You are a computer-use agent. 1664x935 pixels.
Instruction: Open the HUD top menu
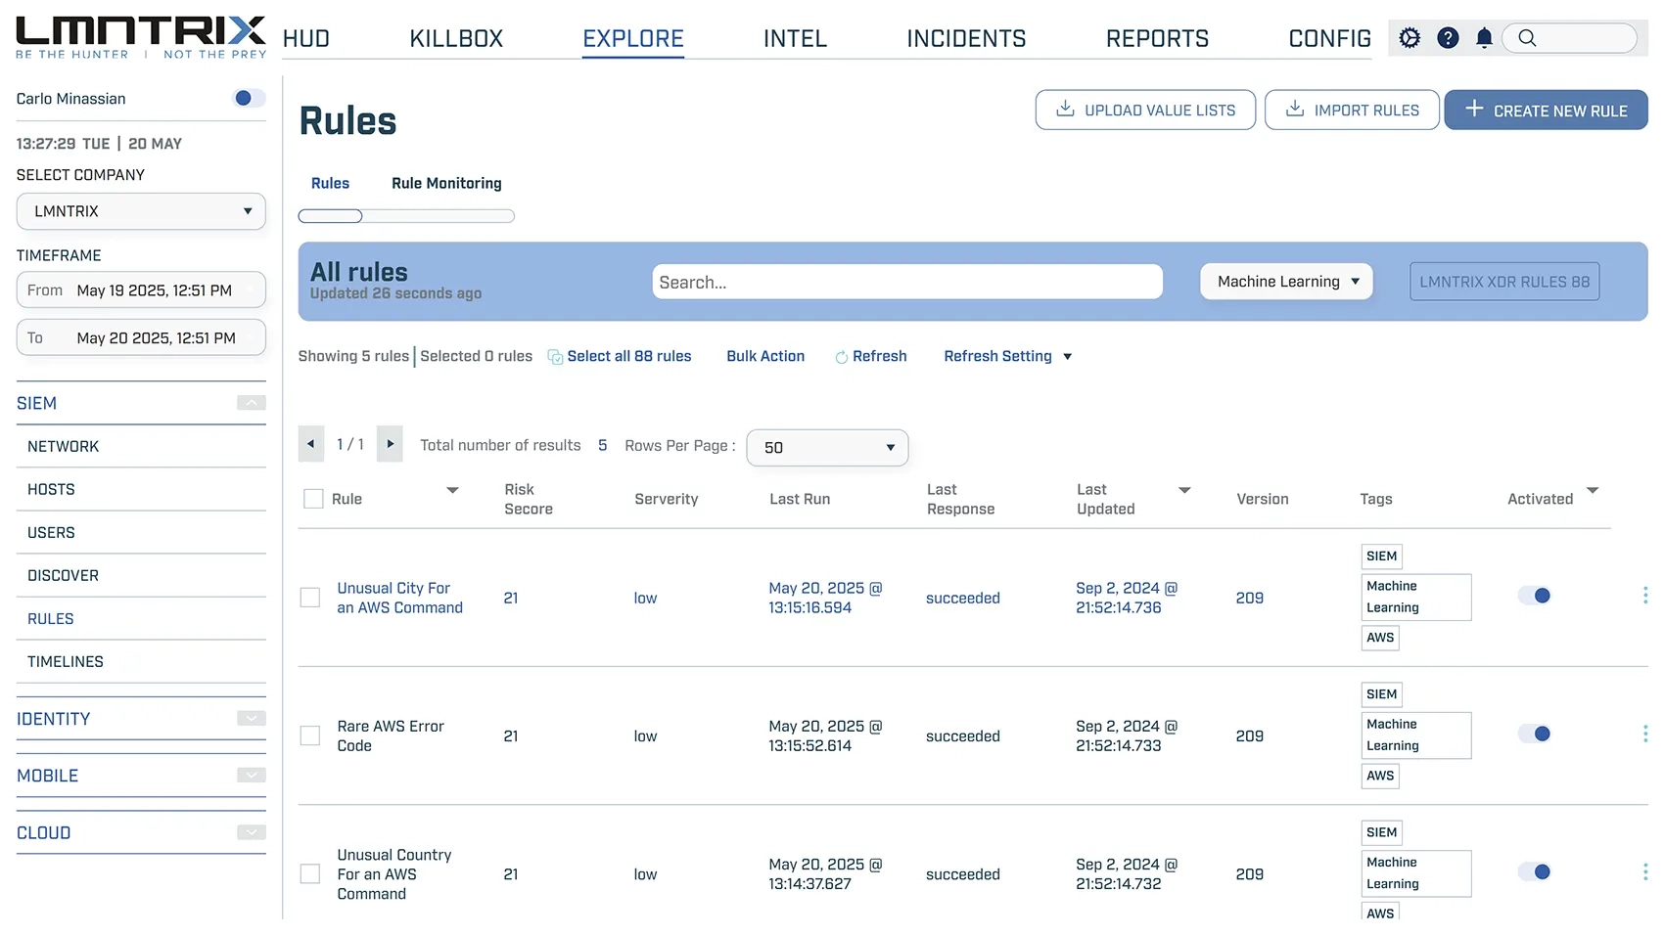tap(306, 39)
